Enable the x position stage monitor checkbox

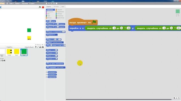pos(46,72)
